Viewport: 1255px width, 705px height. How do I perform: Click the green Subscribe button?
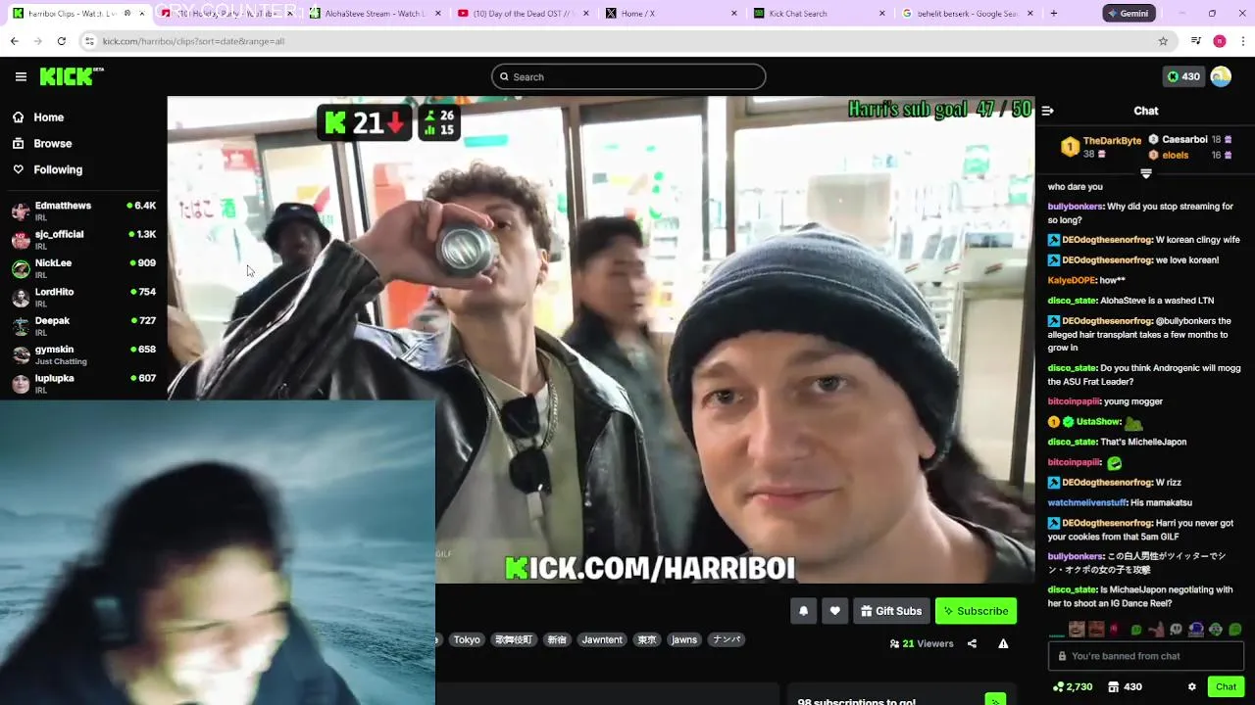[976, 611]
